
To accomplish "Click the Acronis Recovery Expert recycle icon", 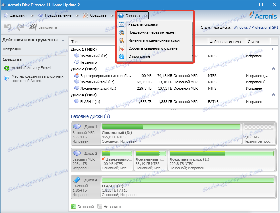I will point(7,68).
